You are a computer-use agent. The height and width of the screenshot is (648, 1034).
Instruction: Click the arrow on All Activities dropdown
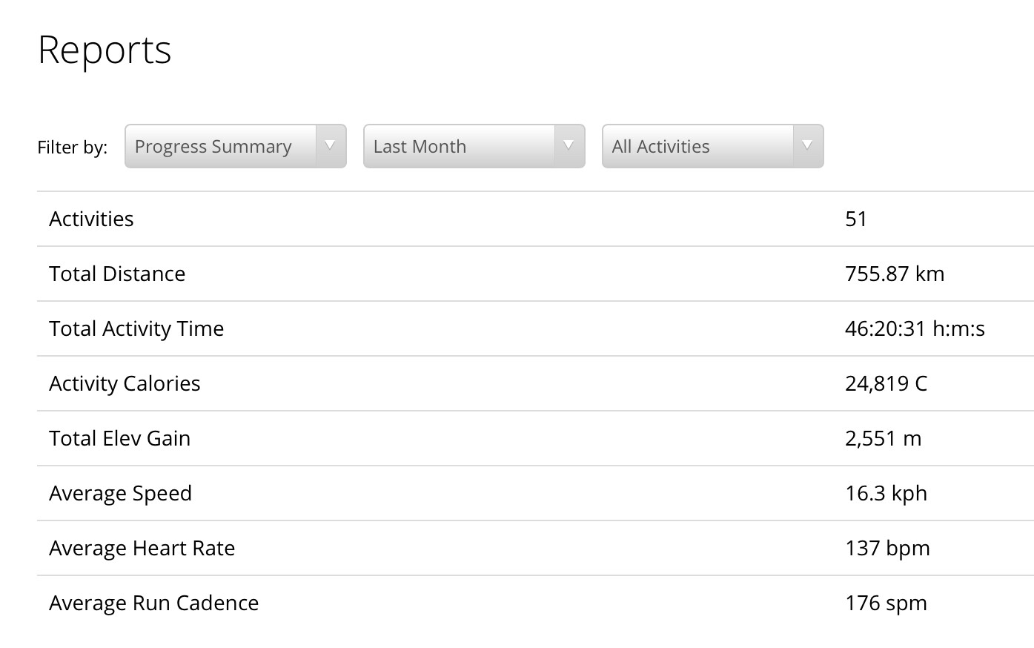(808, 145)
